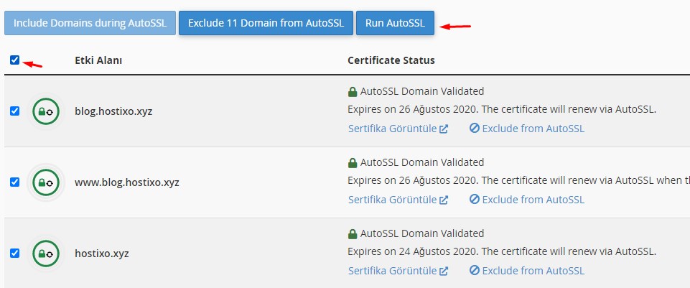
Task: Exclude www.blog.hostixo.xyz from AutoSSL
Action: 527,200
